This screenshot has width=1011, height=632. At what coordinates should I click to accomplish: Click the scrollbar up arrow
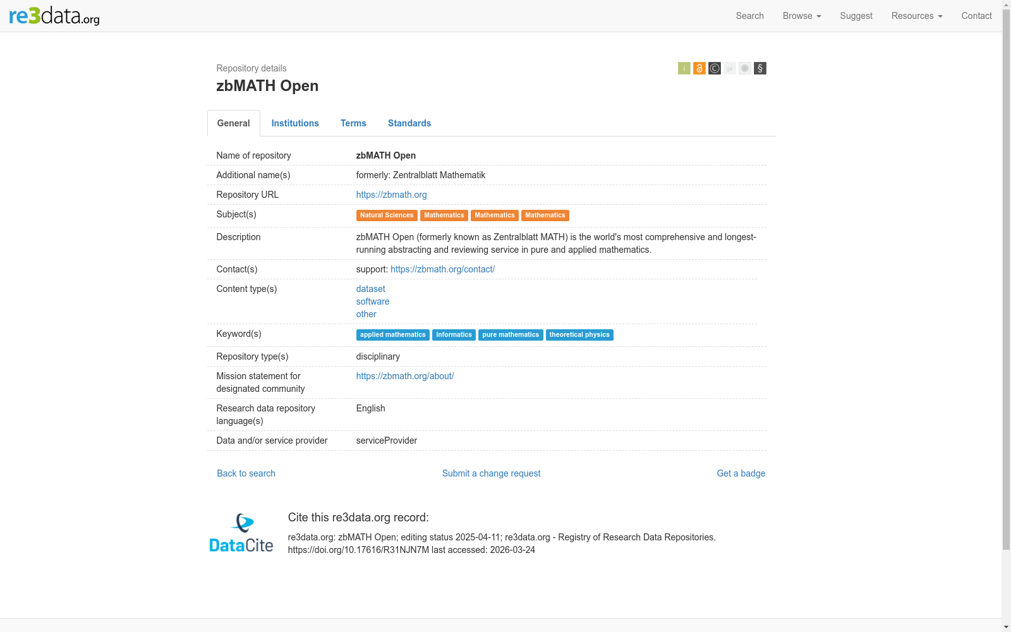(1006, 5)
